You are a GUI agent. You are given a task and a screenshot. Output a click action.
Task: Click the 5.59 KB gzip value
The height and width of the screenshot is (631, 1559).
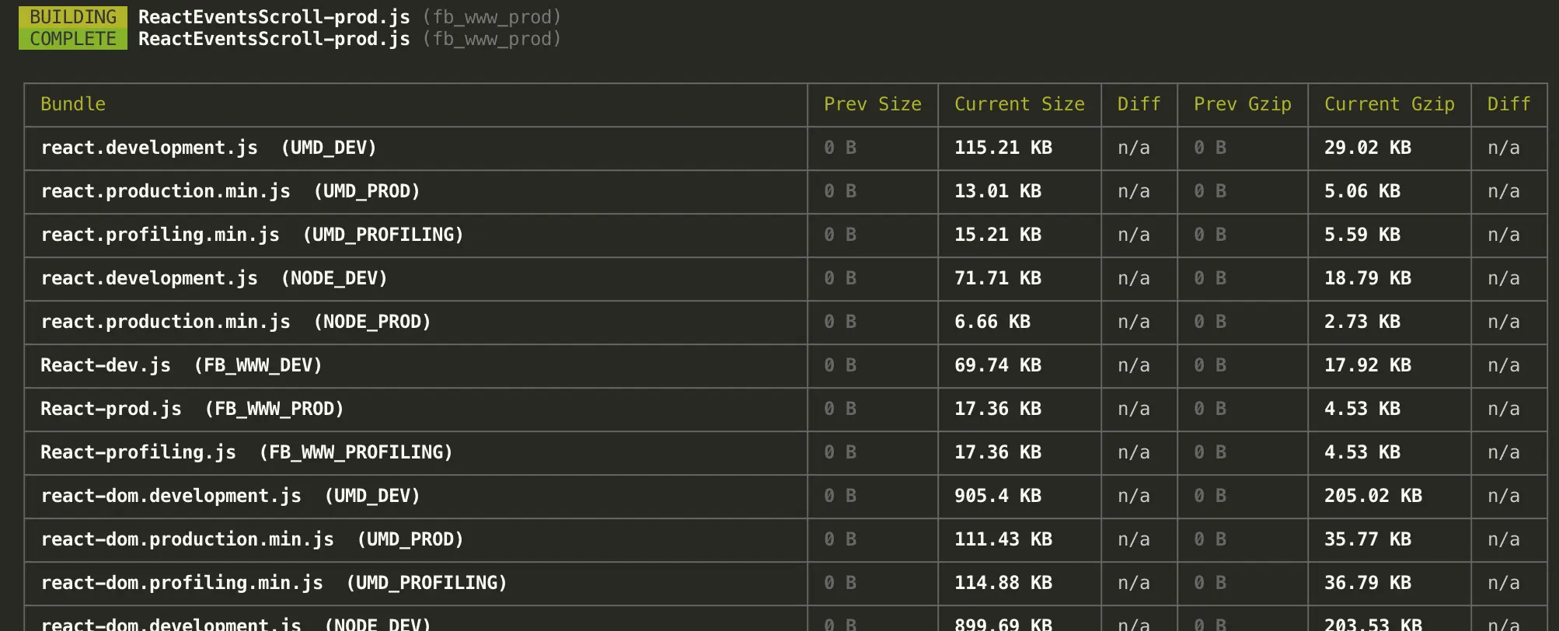1362,235
